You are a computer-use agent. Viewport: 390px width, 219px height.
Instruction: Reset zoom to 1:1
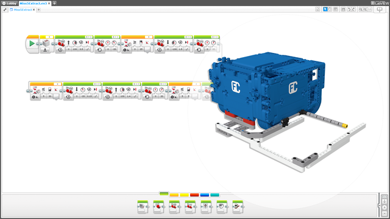[370, 9]
